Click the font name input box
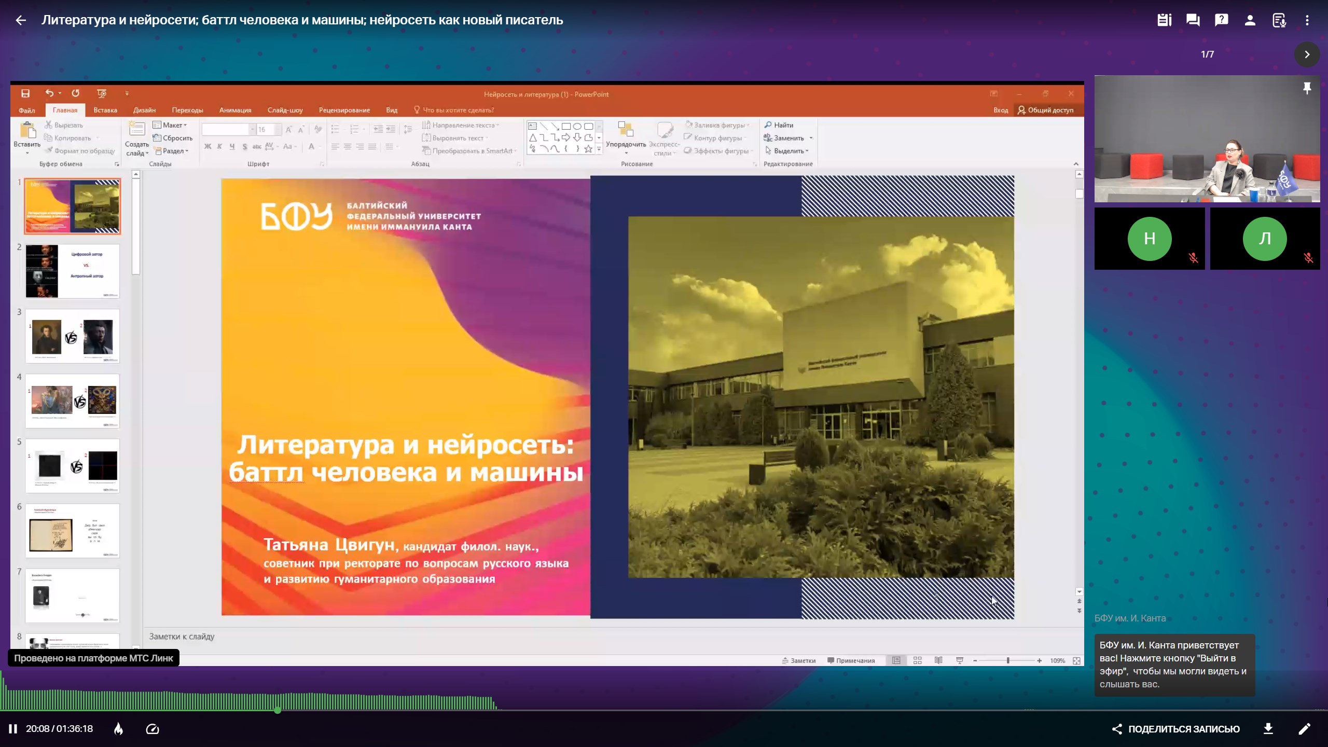1328x747 pixels. (x=225, y=129)
